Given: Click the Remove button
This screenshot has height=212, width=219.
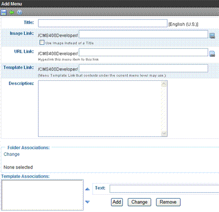Looking at the screenshot, I should coord(168,202).
